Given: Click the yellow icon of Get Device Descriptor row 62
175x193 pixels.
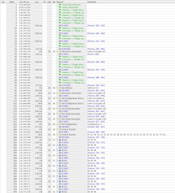Looking at the screenshot, I should [x=60, y=93].
